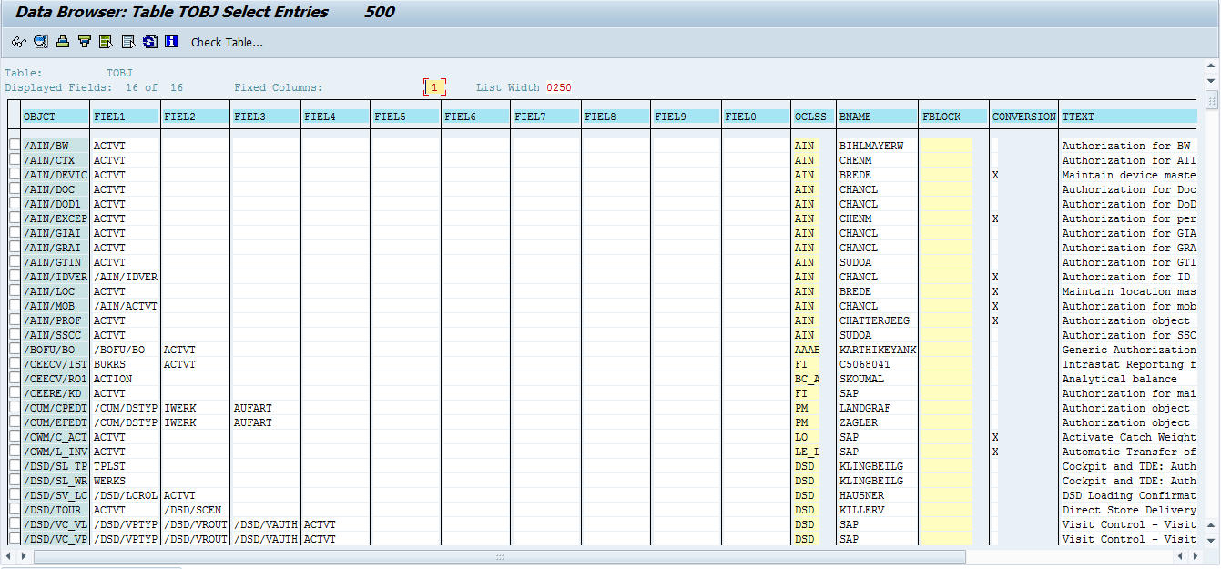This screenshot has width=1221, height=569.
Task: Click the KARTHIKEYANK name cell
Action: (878, 350)
